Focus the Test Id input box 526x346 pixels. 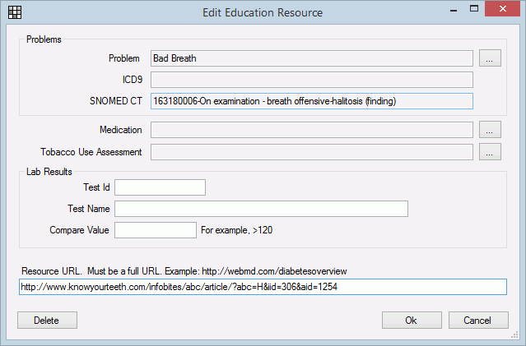(160, 187)
